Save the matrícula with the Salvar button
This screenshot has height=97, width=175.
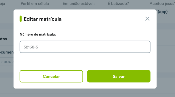pos(119,76)
